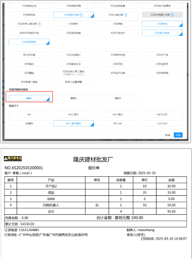
Task: Choose the 80 mm paper size
Action: click(x=118, y=124)
